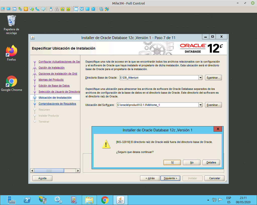Open the Ubicación del Software dropdown

pos(200,105)
